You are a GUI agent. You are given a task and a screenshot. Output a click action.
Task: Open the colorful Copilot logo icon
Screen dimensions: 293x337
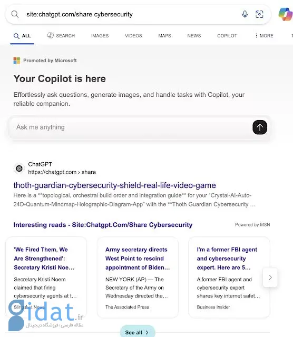(x=285, y=14)
